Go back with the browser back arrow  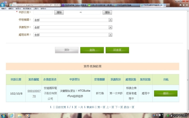pos(3,5)
